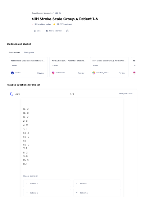Image resolution: width=144 pixels, height=204 pixels.
Task: Open Grand Canyon University breadcrumb link
Action: coord(41,13)
